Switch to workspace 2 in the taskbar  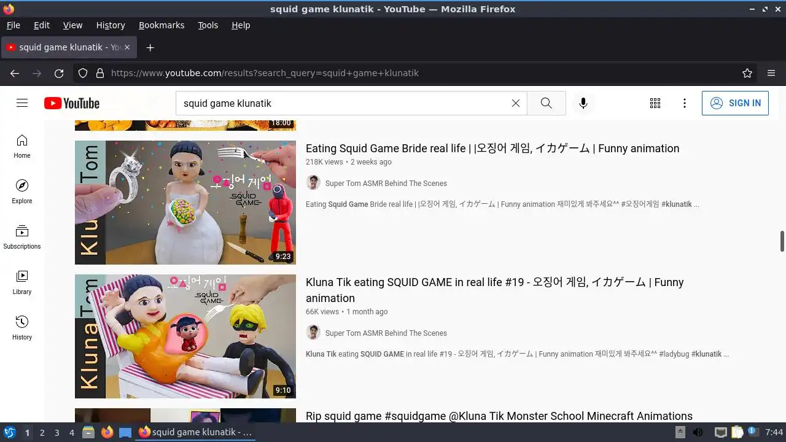pyautogui.click(x=42, y=432)
